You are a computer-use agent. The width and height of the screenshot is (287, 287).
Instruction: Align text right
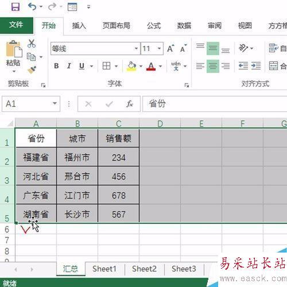[x=226, y=66]
